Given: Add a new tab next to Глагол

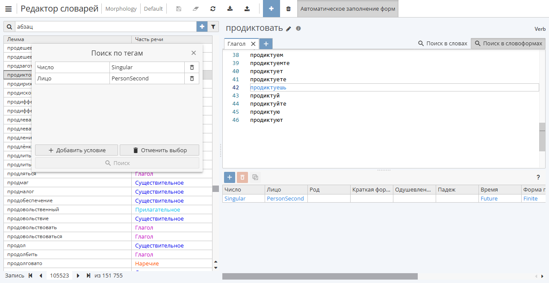Looking at the screenshot, I should click(266, 44).
